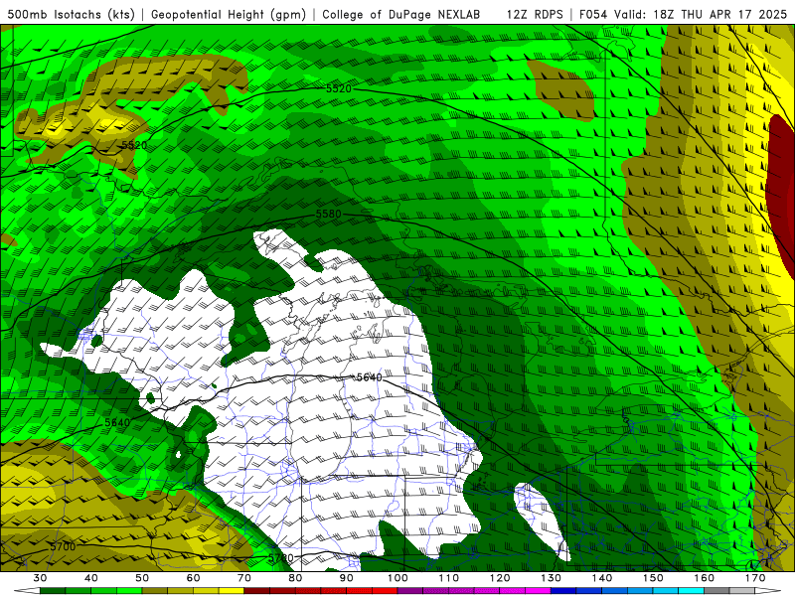Pick the purple swatch just above 100 kts
The width and height of the screenshot is (795, 596).
[x=410, y=591]
